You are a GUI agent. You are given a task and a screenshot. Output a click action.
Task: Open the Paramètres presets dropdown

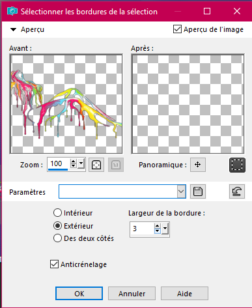[181, 191]
